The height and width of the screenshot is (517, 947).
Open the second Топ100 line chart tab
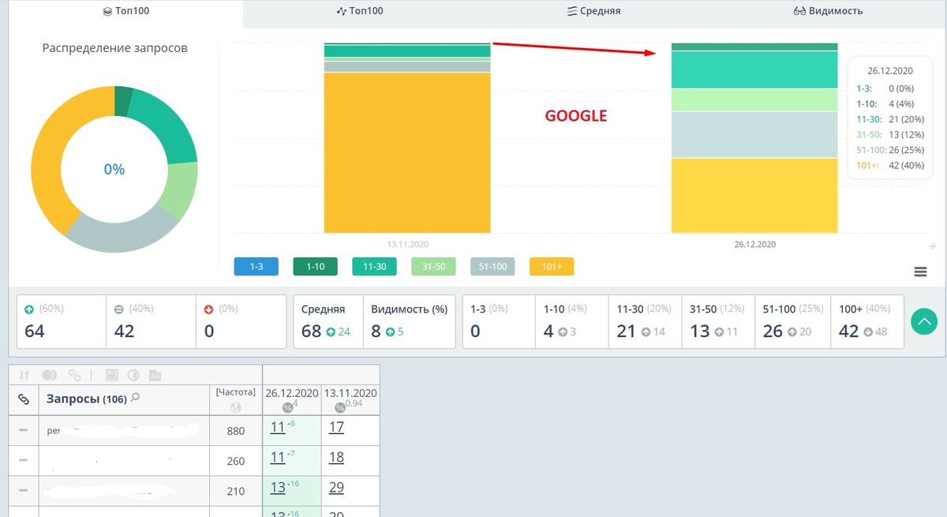point(360,11)
